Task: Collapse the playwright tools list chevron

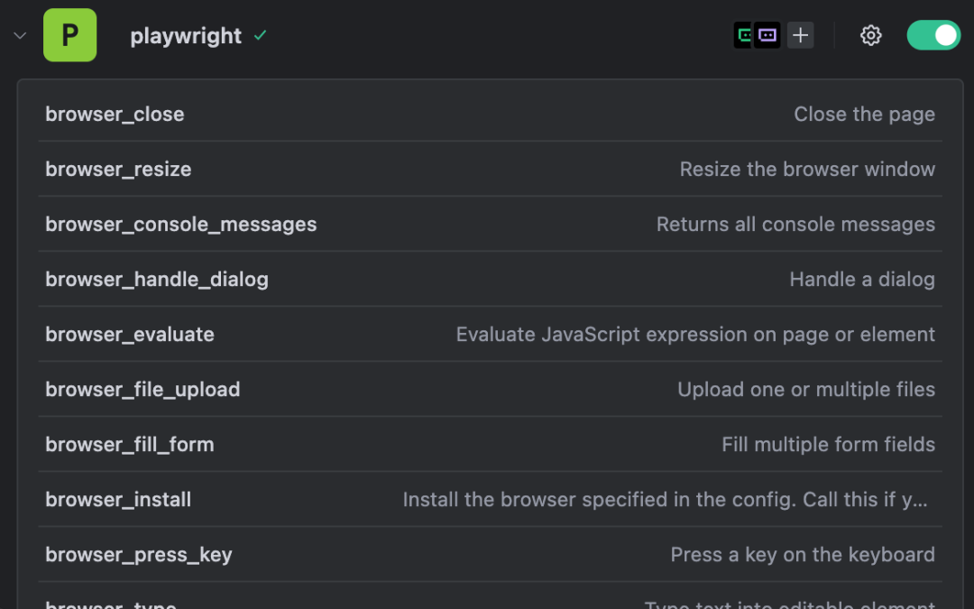Action: (x=20, y=36)
